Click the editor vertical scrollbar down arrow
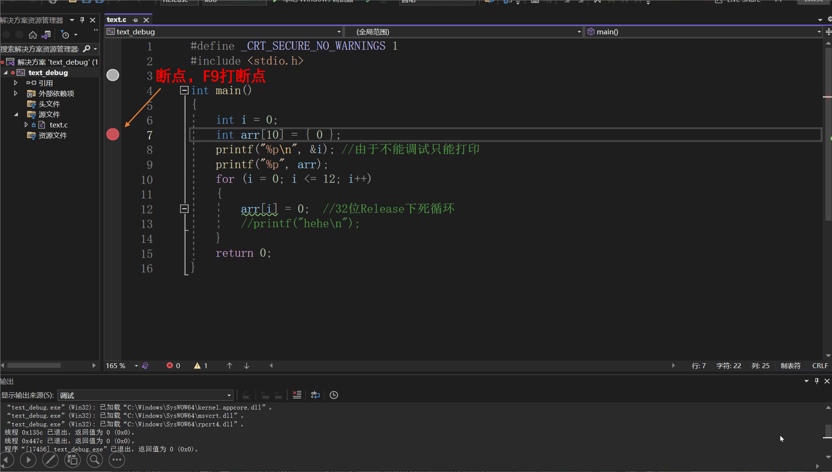 [828, 355]
